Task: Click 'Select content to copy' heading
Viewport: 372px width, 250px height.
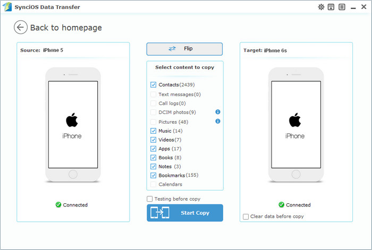Action: click(184, 67)
